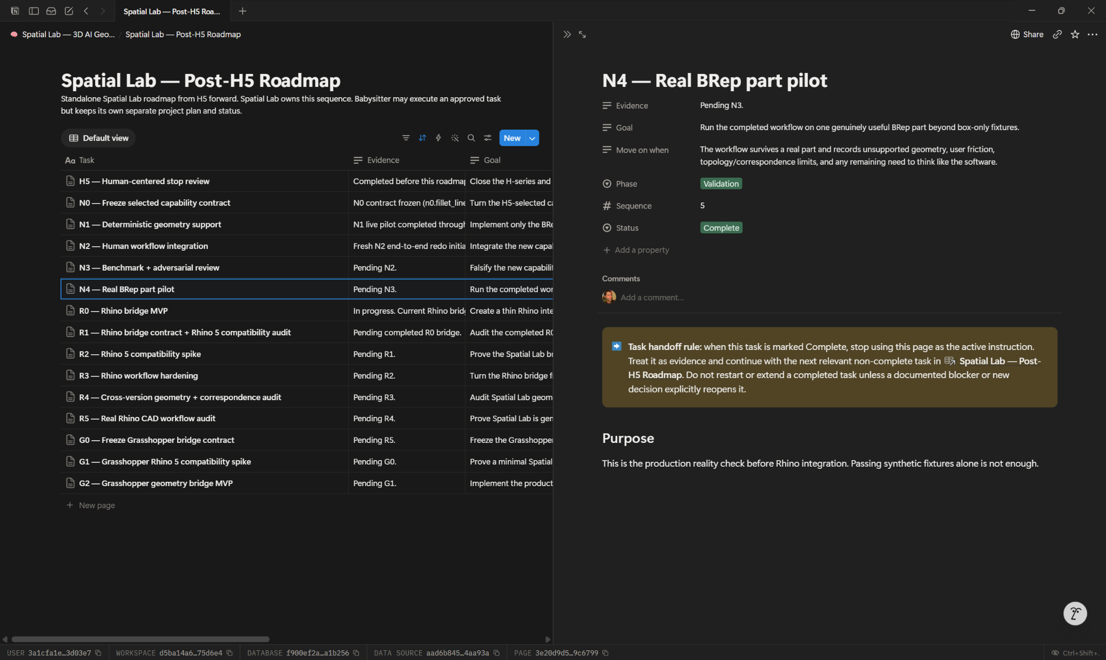Viewport: 1106px width, 660px height.
Task: Click the new page compose icon
Action: (69, 11)
